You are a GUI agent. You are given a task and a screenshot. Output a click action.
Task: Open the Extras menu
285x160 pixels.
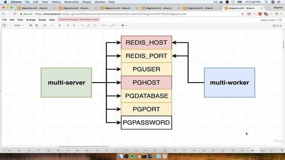(42, 20)
